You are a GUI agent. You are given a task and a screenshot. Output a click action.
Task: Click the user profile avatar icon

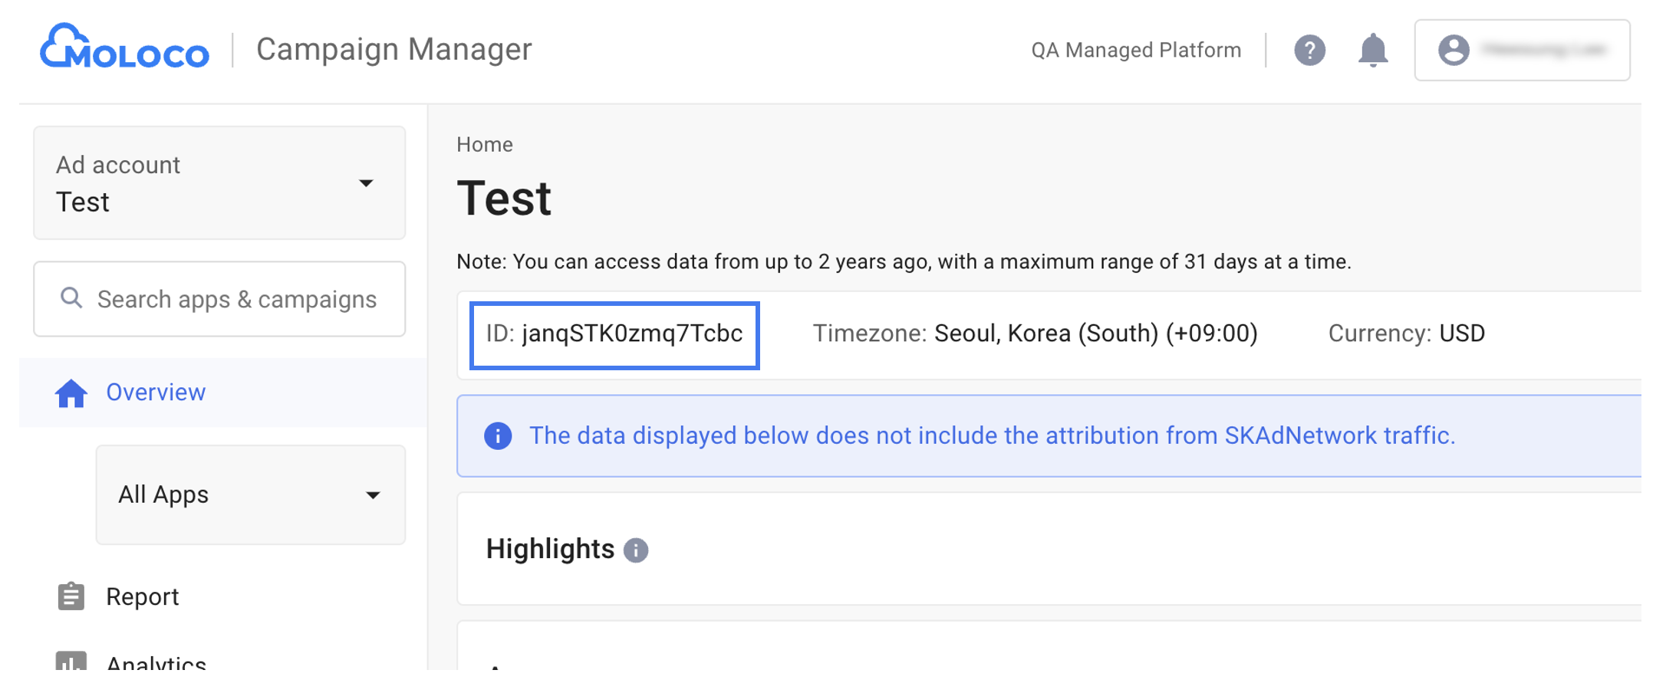pyautogui.click(x=1454, y=50)
